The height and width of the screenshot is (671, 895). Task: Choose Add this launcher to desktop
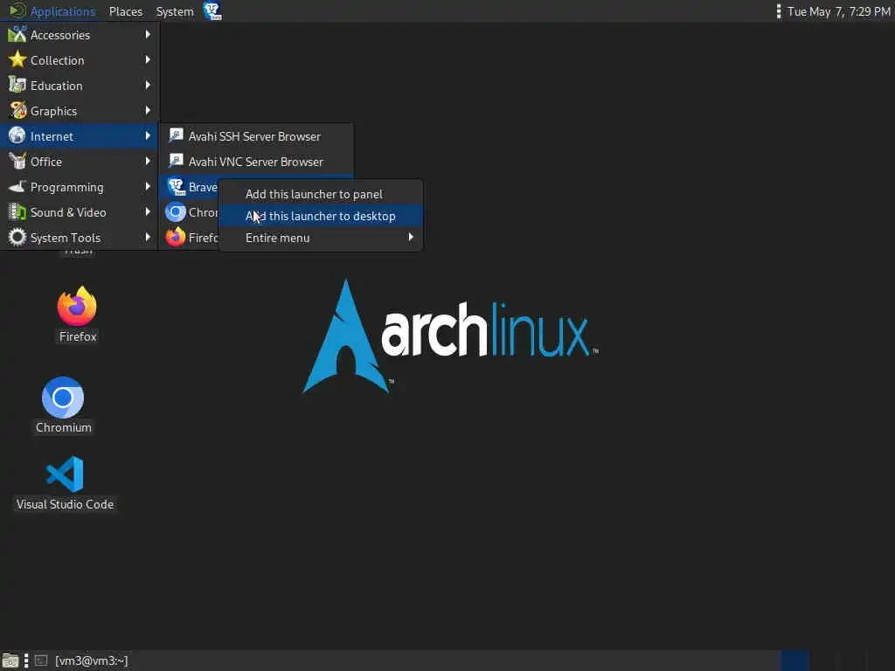tap(321, 217)
